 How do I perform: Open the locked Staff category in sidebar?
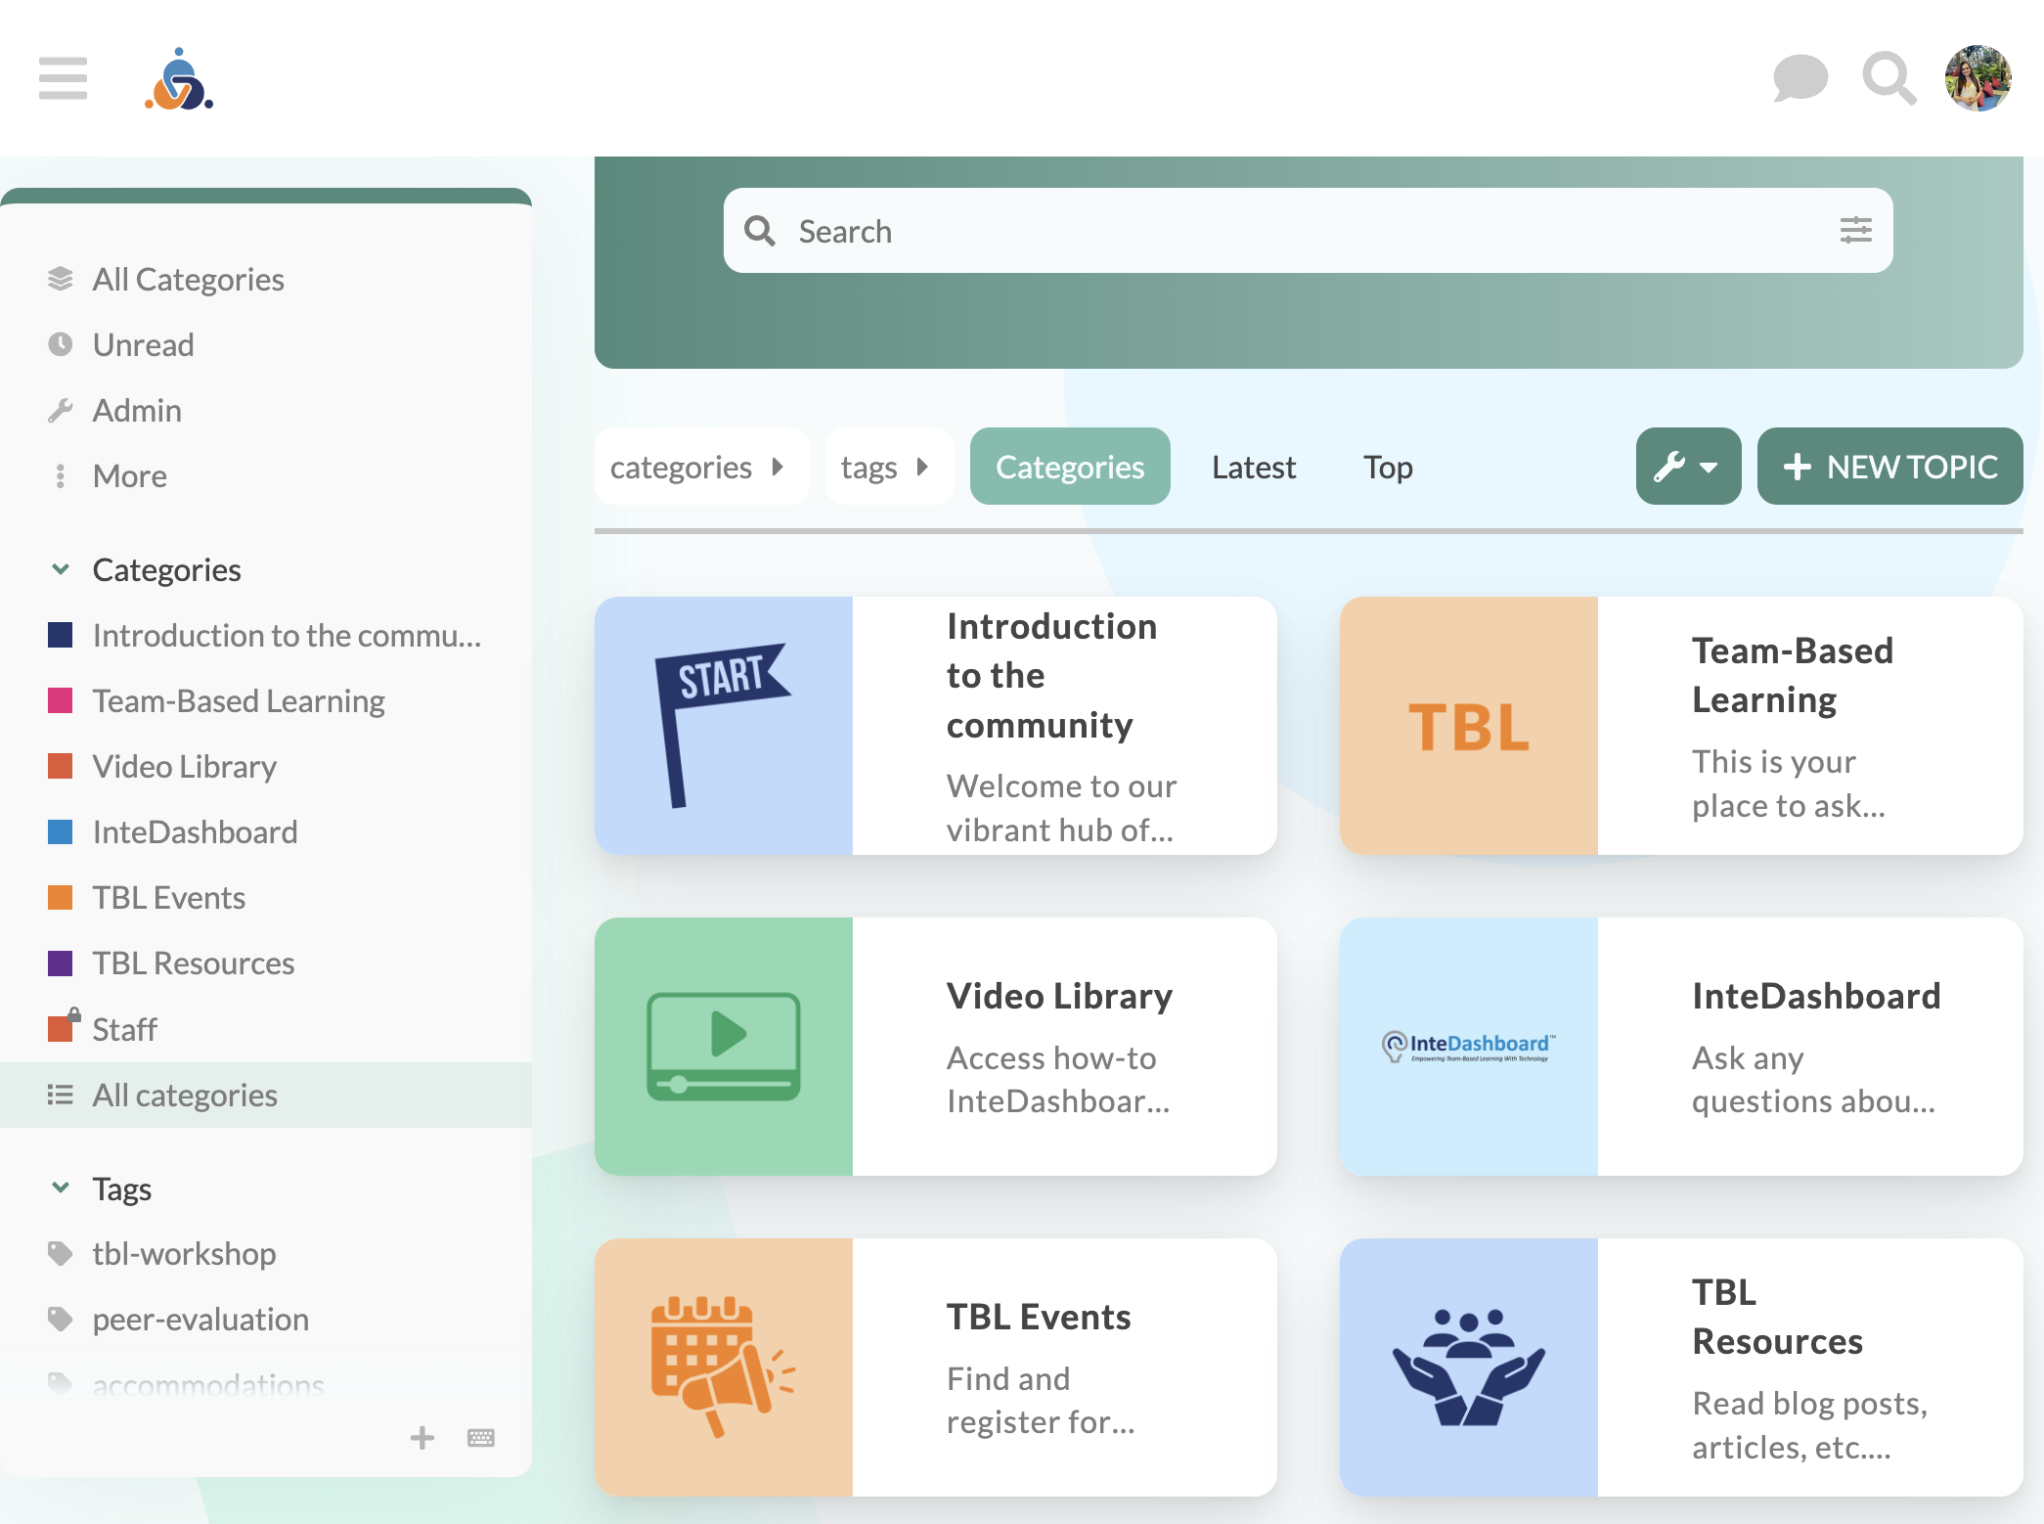pos(124,1029)
